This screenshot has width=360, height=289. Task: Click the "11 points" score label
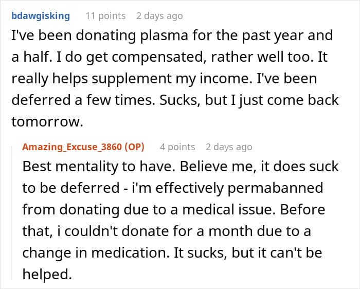105,16
